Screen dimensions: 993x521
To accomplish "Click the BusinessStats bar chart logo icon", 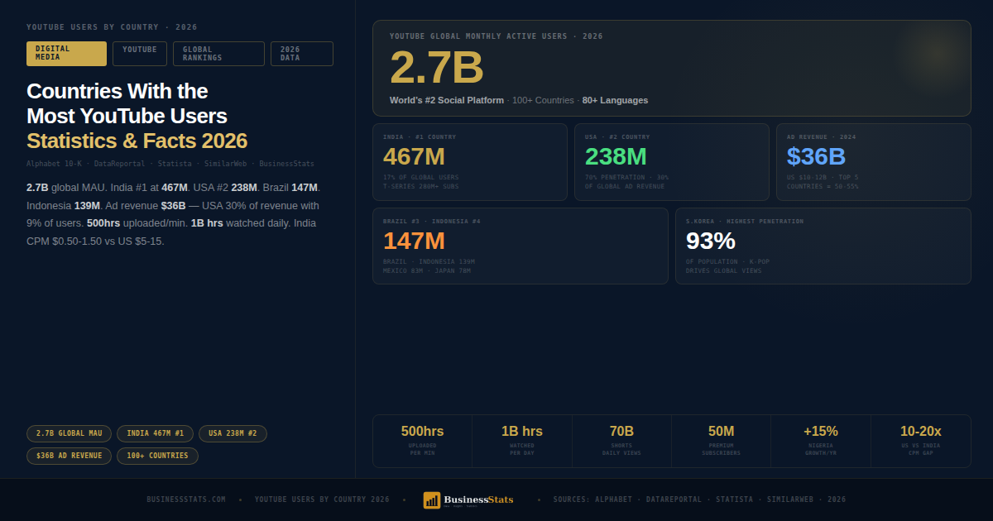I will tap(432, 499).
